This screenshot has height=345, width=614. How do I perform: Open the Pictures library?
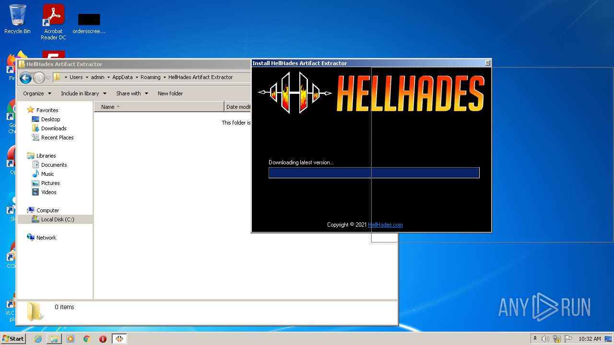tap(50, 183)
